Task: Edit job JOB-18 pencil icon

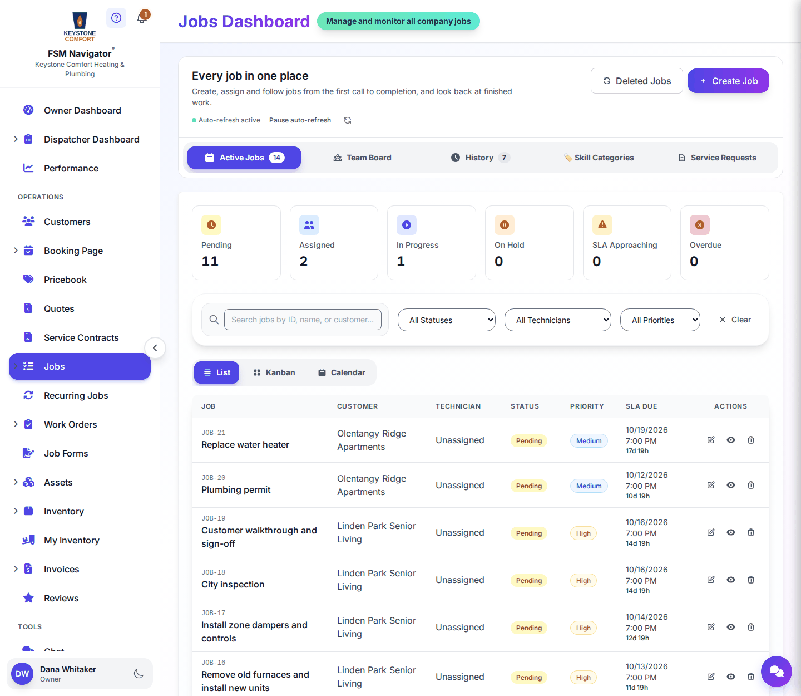Action: [x=711, y=580]
